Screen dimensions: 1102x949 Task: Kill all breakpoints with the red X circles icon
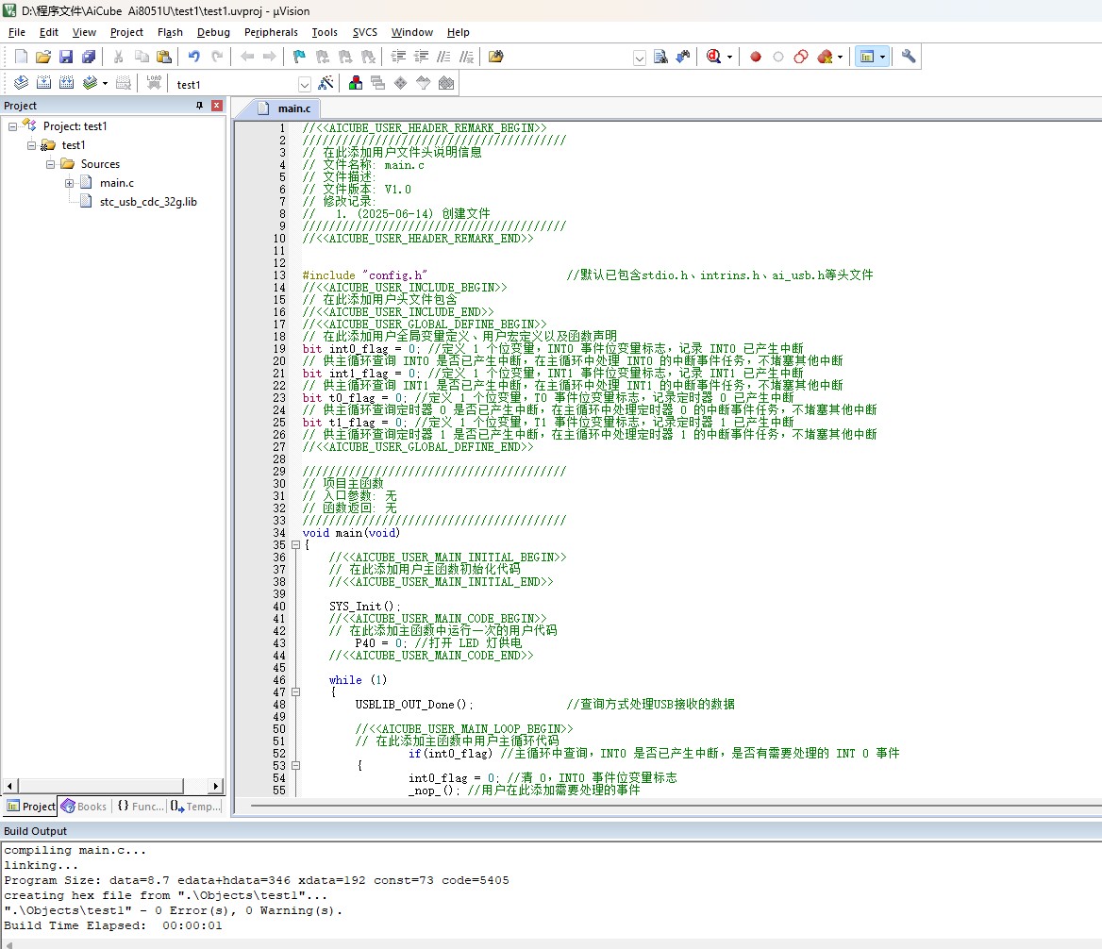(825, 57)
